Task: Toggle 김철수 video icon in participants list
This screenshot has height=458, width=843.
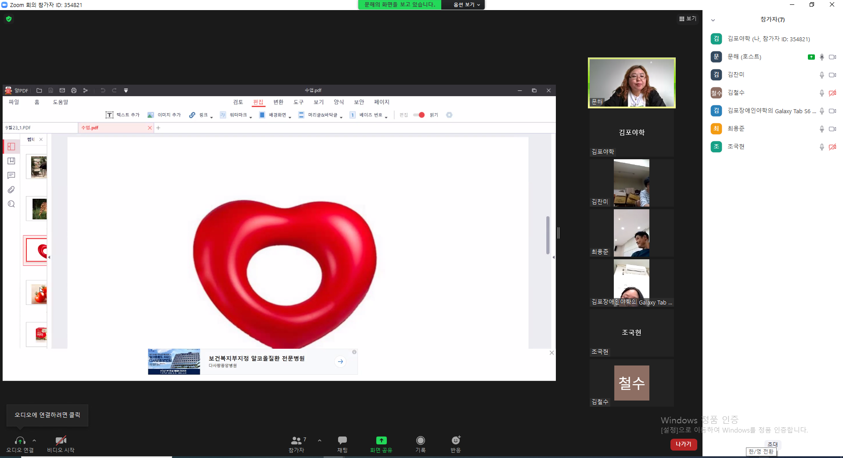Action: coord(832,93)
